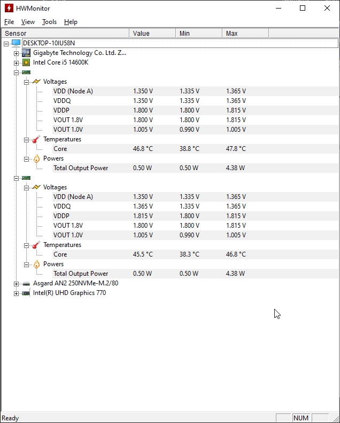This screenshot has width=340, height=423.
Task: Open the File menu
Action: pyautogui.click(x=9, y=22)
